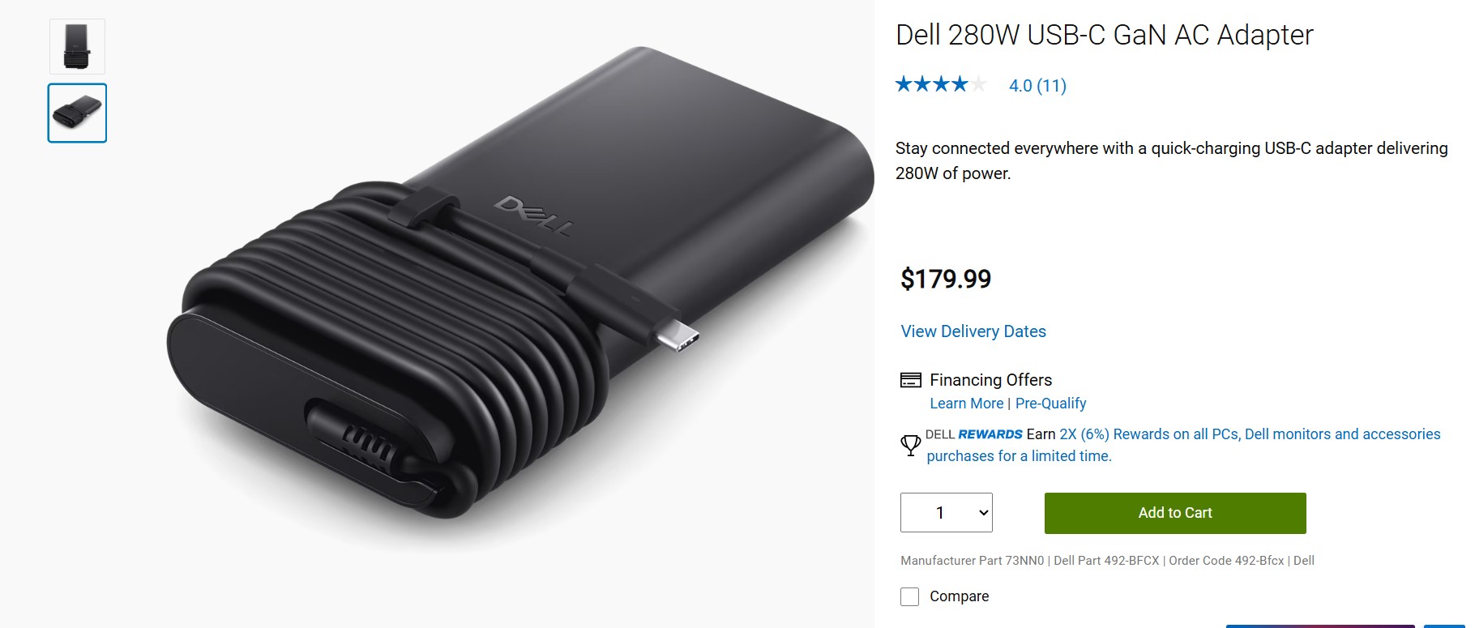Open the (11) customer reviews link
This screenshot has width=1475, height=628.
1053,85
